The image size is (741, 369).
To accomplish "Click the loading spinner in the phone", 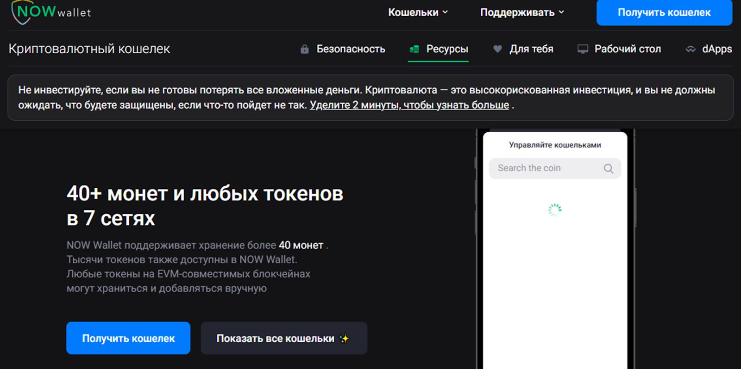I will coord(555,210).
